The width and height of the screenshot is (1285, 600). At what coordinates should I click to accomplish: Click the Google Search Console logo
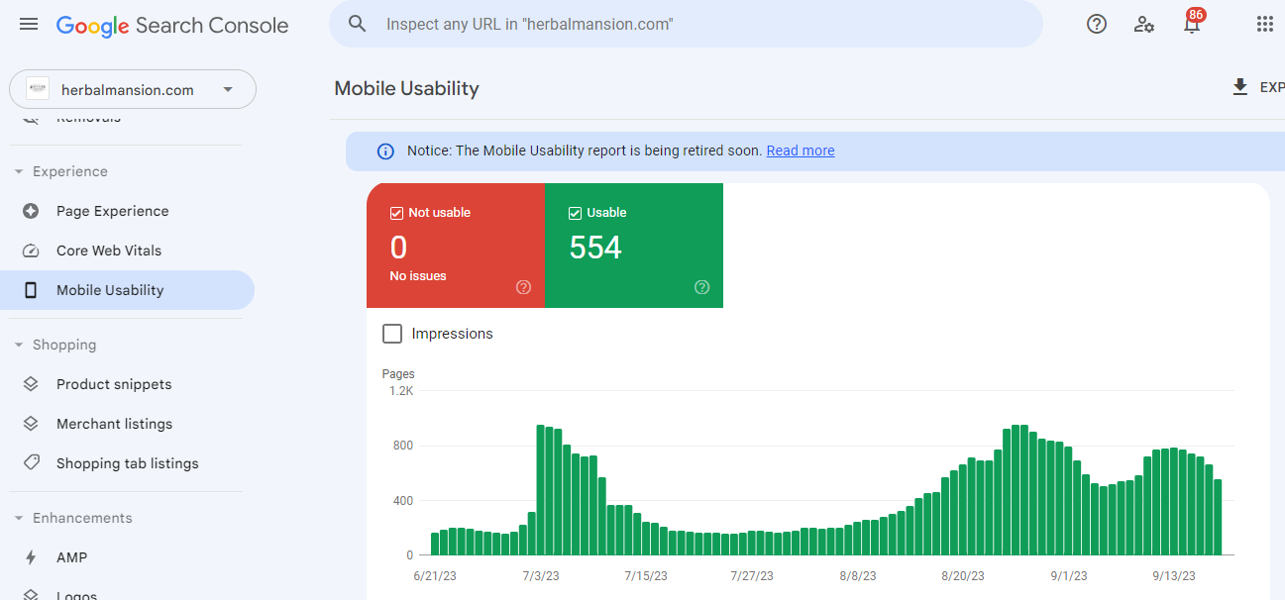[x=172, y=26]
